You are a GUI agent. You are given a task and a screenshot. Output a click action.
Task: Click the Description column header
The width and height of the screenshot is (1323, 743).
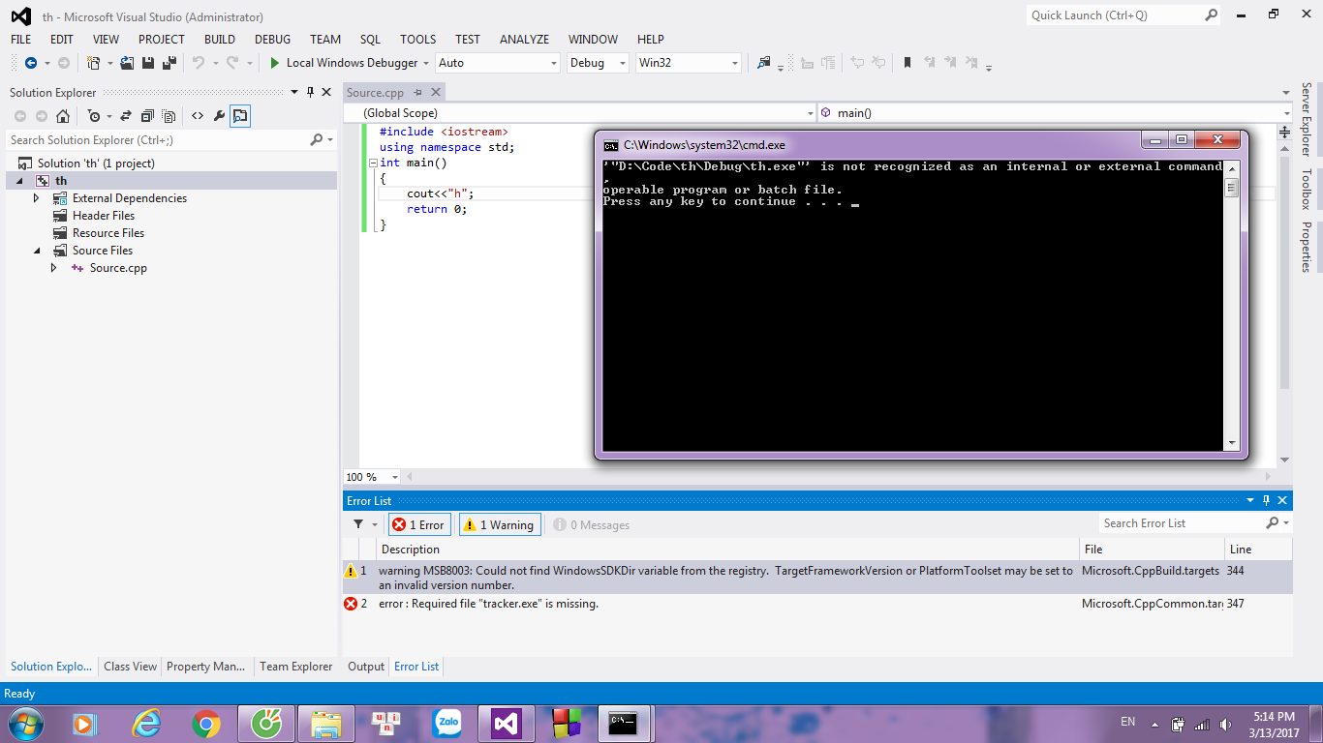411,550
